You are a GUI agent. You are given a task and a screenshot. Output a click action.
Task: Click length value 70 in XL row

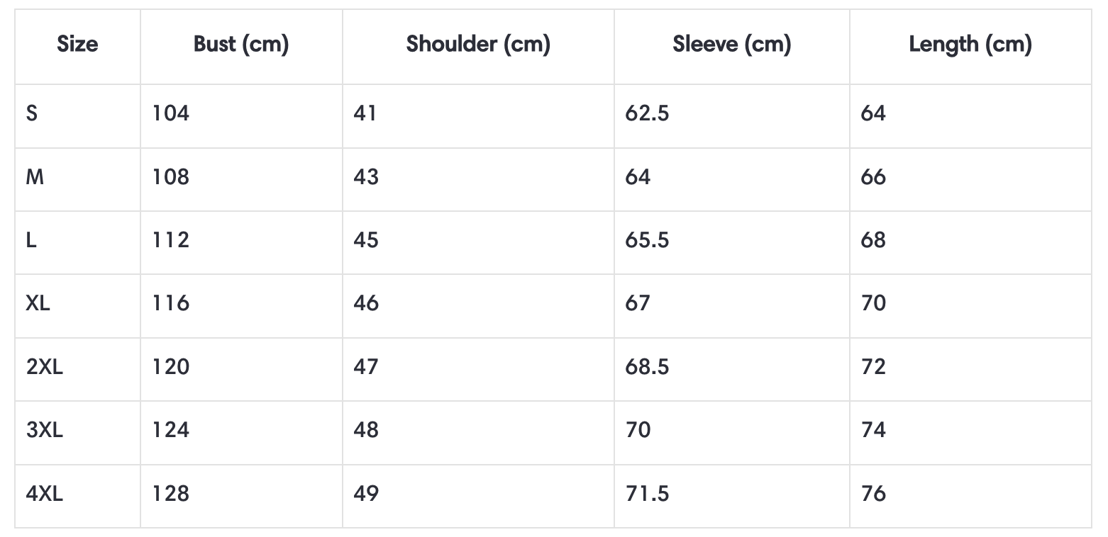tap(873, 303)
